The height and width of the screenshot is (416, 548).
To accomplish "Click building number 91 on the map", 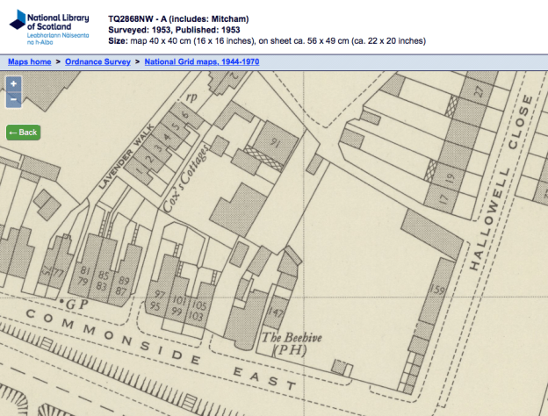I will click(274, 139).
